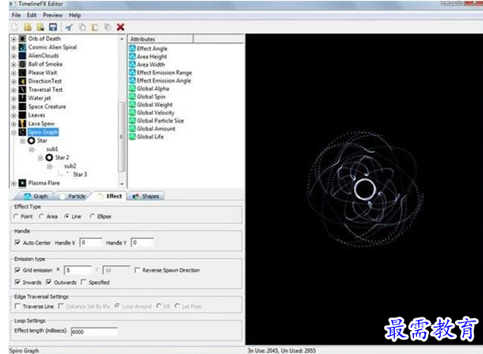Toggle the Auto Center checkbox
The width and height of the screenshot is (483, 354).
click(x=17, y=243)
